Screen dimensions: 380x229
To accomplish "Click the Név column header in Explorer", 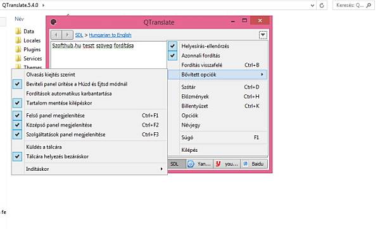I will click(x=19, y=19).
